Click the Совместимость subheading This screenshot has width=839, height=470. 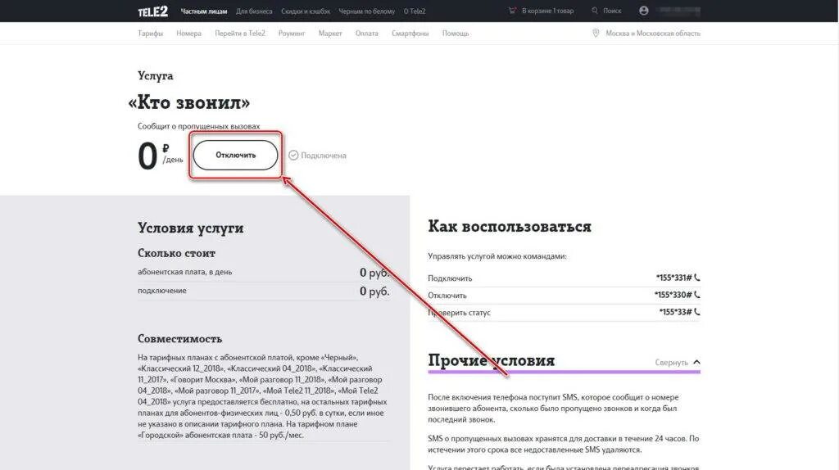coord(179,338)
